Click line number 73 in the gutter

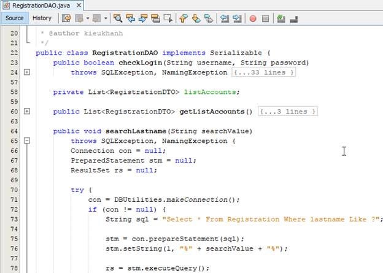[x=14, y=219]
